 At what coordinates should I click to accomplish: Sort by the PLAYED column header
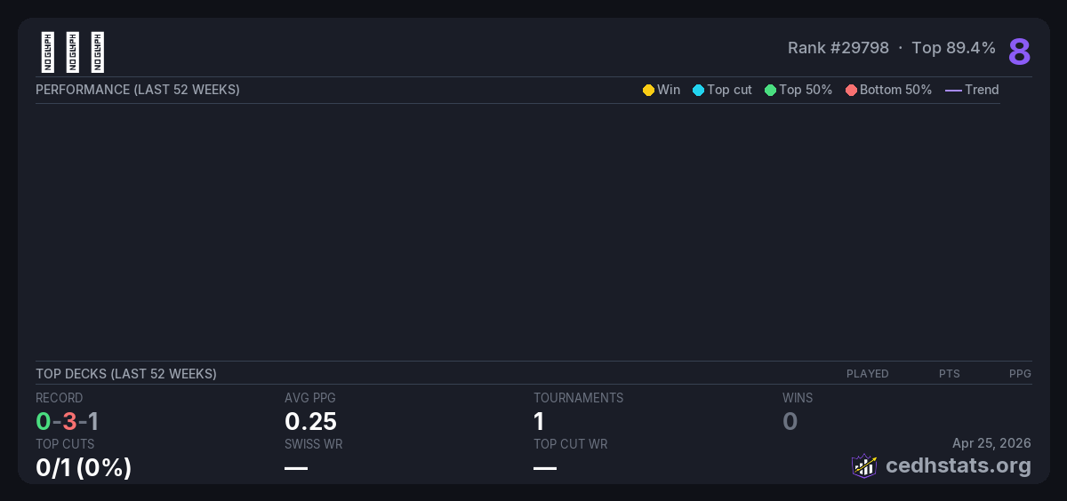[867, 374]
